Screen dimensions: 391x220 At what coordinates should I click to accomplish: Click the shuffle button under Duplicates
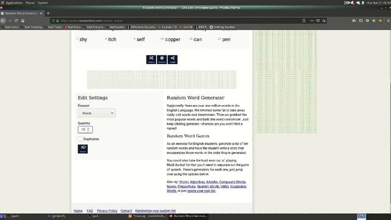(83, 149)
